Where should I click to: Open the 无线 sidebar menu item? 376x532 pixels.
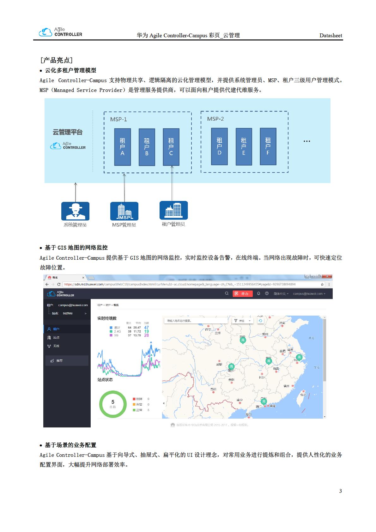coord(67,346)
